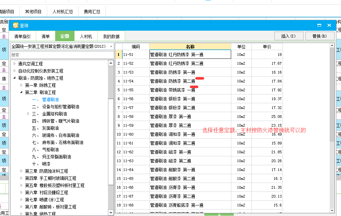
Task: Switch to the 清单 tab
Action: [x=45, y=36]
